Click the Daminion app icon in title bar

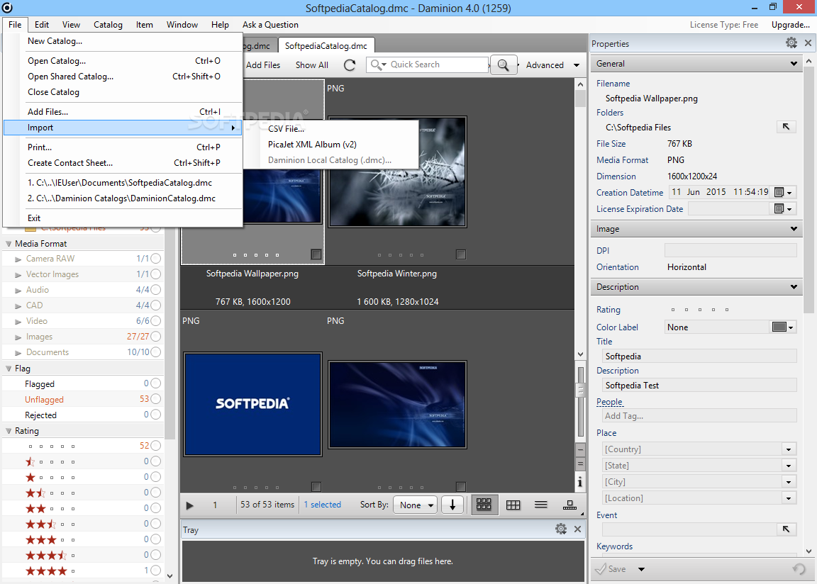(7, 8)
